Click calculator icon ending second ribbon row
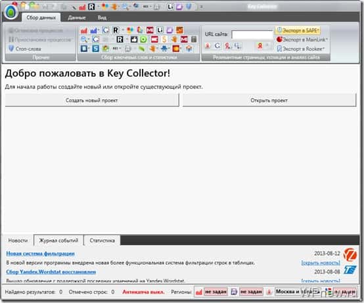 [194, 39]
